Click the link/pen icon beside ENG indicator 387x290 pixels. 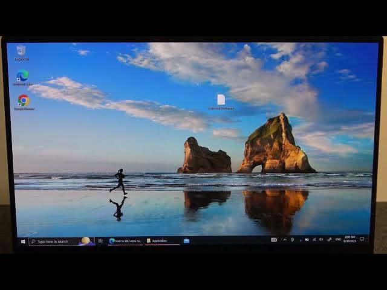click(330, 239)
